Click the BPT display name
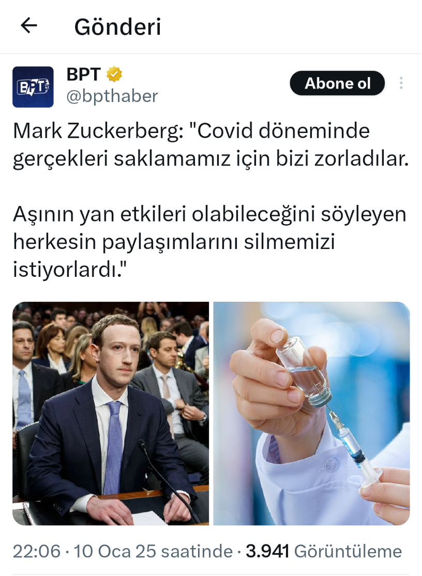 [x=83, y=74]
